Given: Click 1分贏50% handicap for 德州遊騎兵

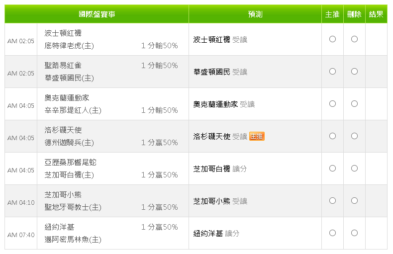Looking at the screenshot, I should (x=159, y=143).
